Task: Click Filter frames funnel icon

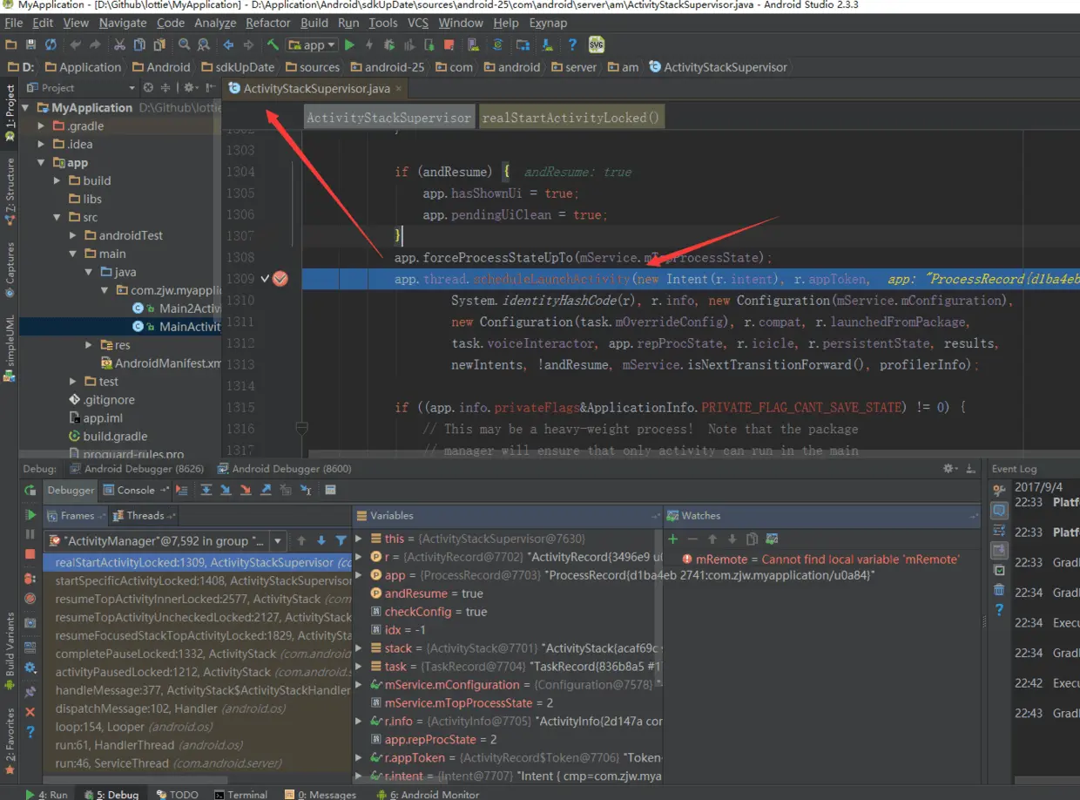Action: tap(341, 541)
